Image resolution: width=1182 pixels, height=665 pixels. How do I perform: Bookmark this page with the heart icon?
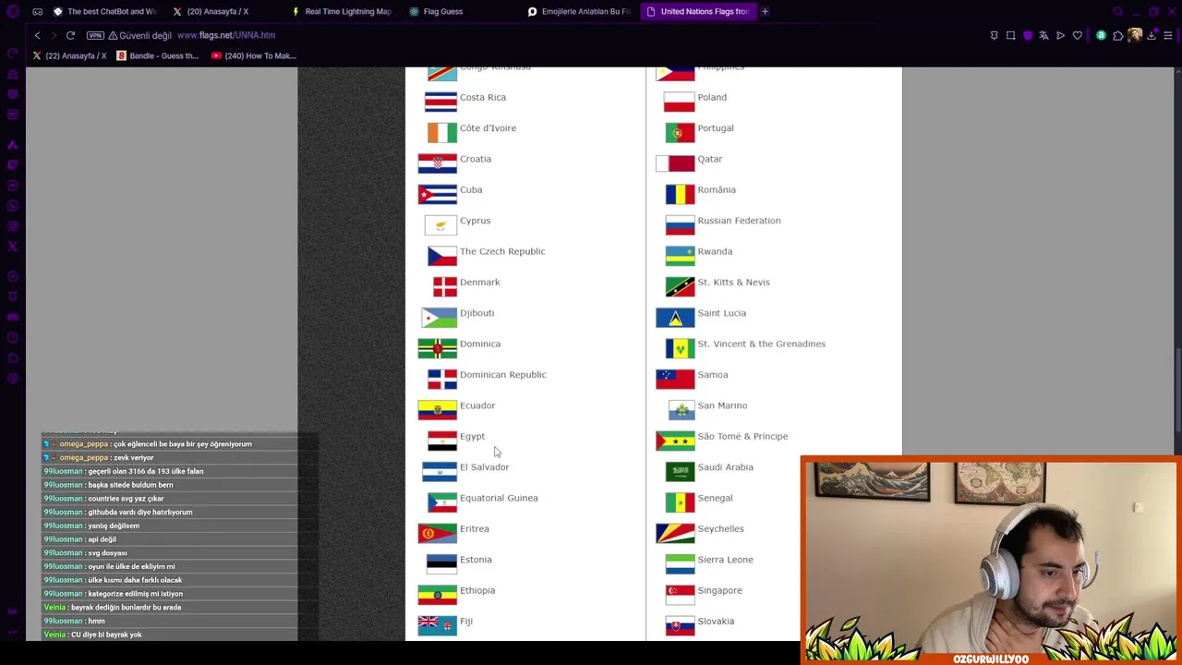tap(1077, 35)
